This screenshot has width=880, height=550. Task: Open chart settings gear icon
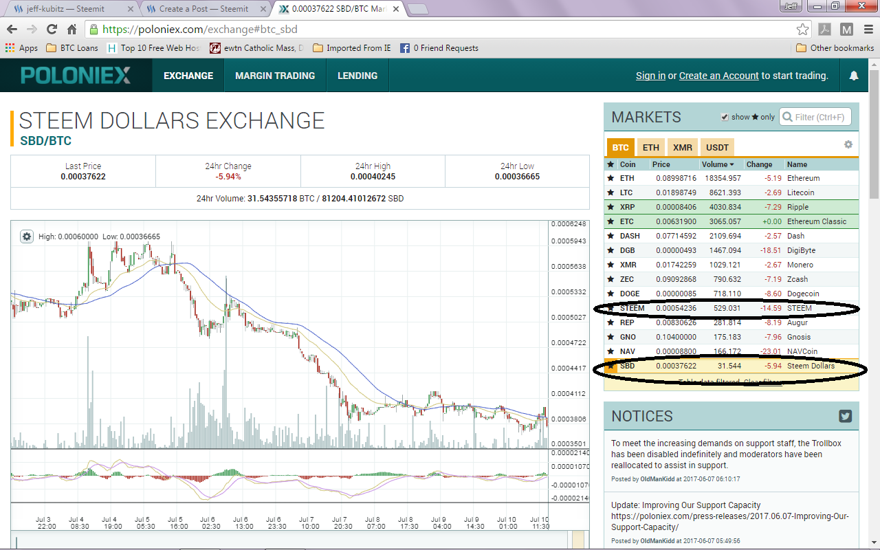tap(27, 236)
